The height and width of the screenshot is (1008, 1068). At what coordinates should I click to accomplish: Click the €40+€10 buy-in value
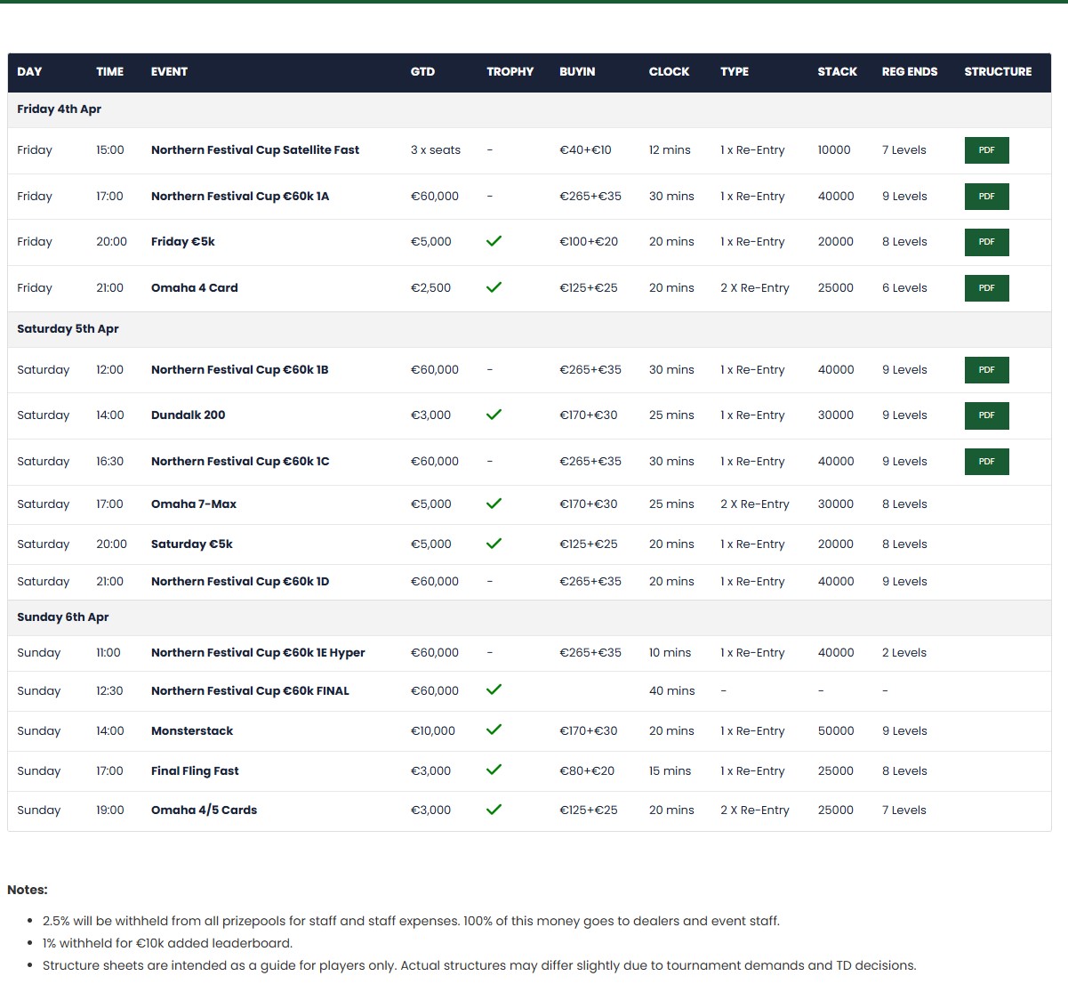click(x=585, y=150)
